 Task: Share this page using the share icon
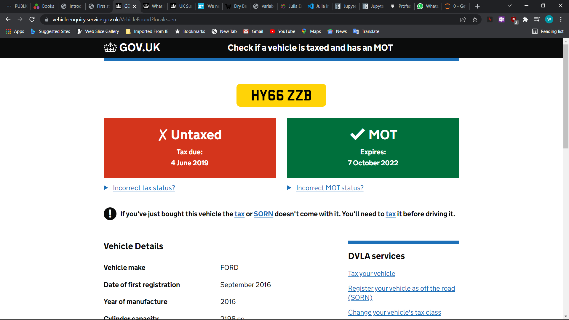[x=463, y=20]
